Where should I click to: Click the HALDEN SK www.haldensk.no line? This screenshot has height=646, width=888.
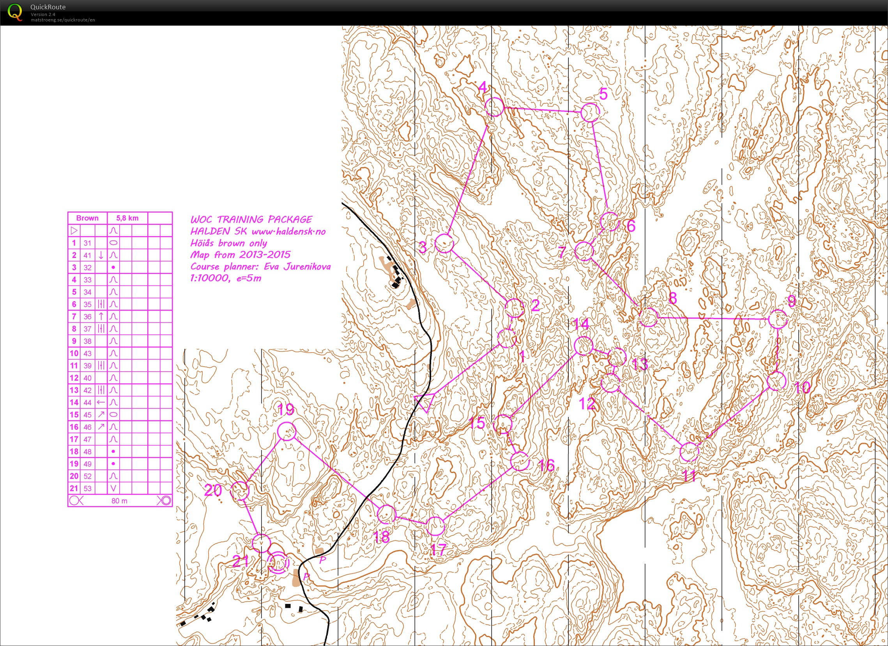pyautogui.click(x=258, y=231)
